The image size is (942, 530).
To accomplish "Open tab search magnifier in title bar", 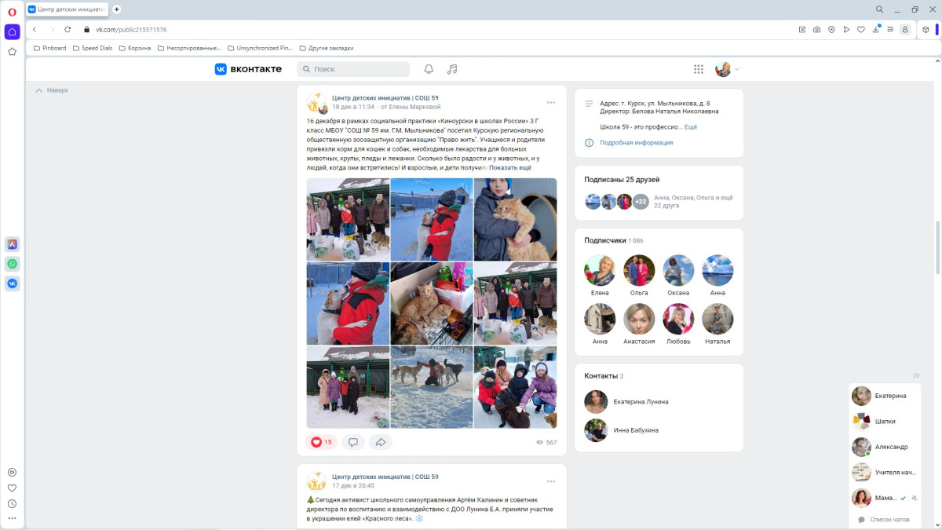I will tap(879, 9).
